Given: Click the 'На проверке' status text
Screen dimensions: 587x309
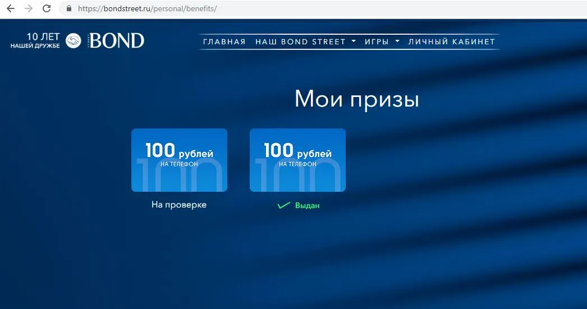Looking at the screenshot, I should click(179, 205).
